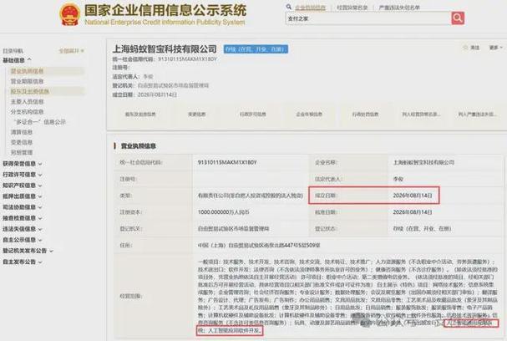Click the 登记机关 value in the table
Screen dimensions: 507x341
pos(233,229)
